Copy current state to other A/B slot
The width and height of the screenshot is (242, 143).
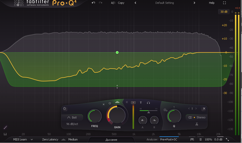coord(121,3)
